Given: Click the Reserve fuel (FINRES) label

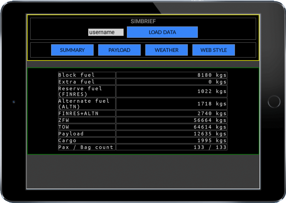Looking at the screenshot, I should (87, 91).
